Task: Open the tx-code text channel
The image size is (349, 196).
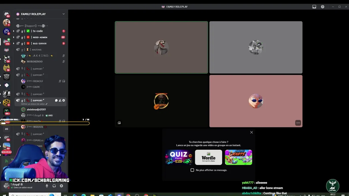Action: coord(41,31)
